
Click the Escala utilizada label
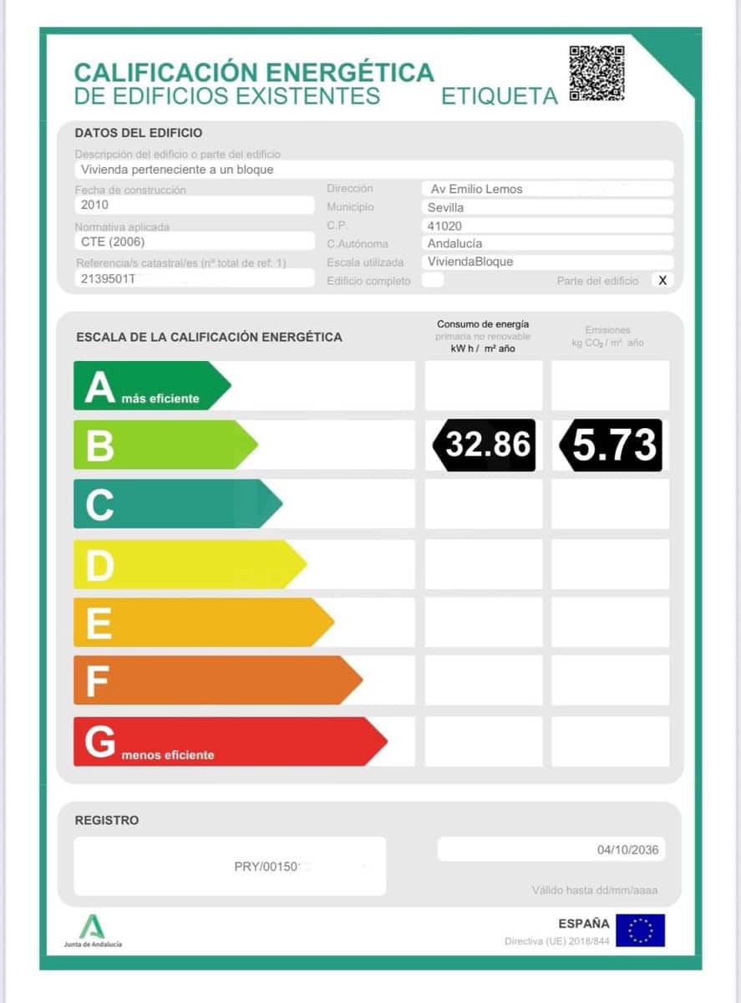(365, 262)
